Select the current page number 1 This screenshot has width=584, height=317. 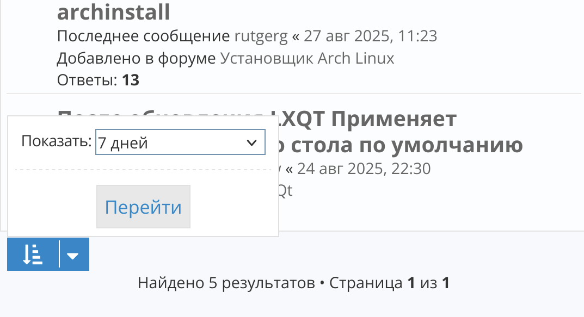(411, 283)
